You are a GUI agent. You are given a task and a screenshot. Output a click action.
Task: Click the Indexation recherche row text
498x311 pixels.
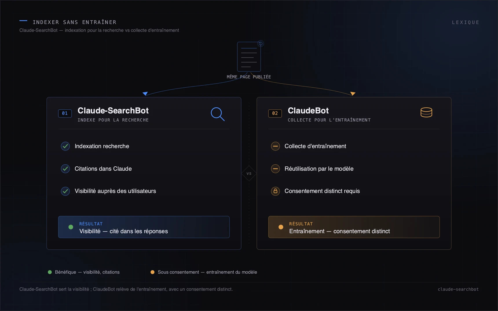pyautogui.click(x=102, y=146)
